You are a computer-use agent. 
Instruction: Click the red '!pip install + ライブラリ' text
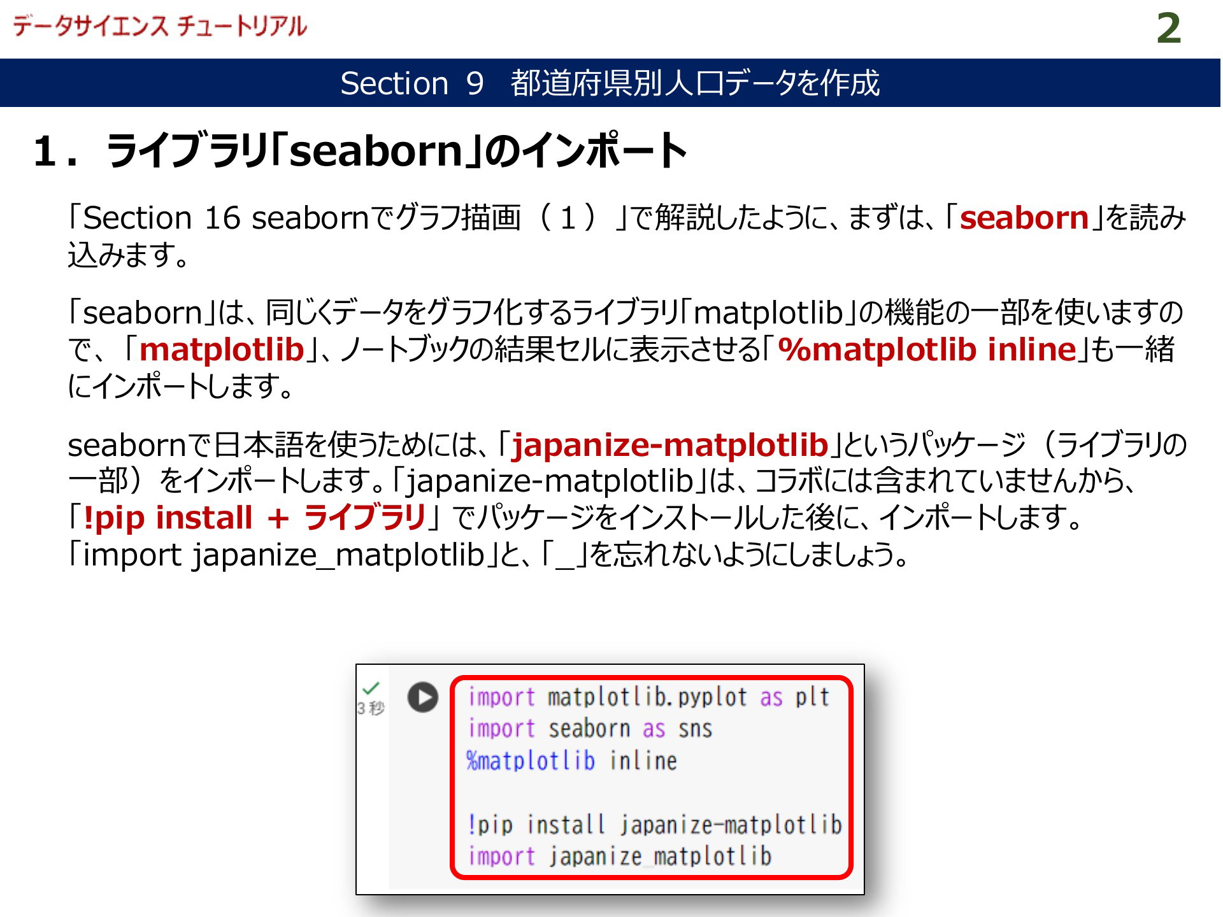coord(254,517)
